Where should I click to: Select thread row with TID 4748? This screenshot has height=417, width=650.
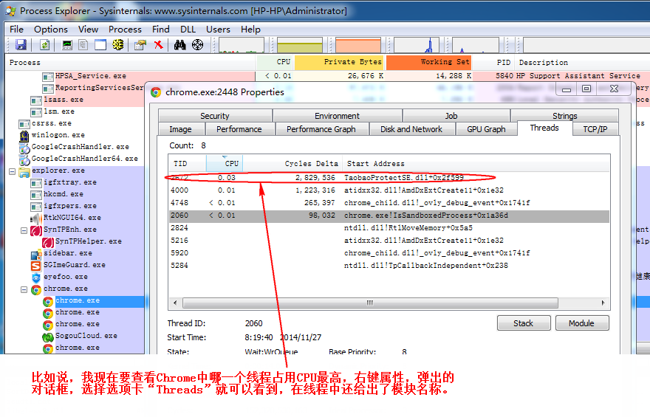[x=389, y=202]
